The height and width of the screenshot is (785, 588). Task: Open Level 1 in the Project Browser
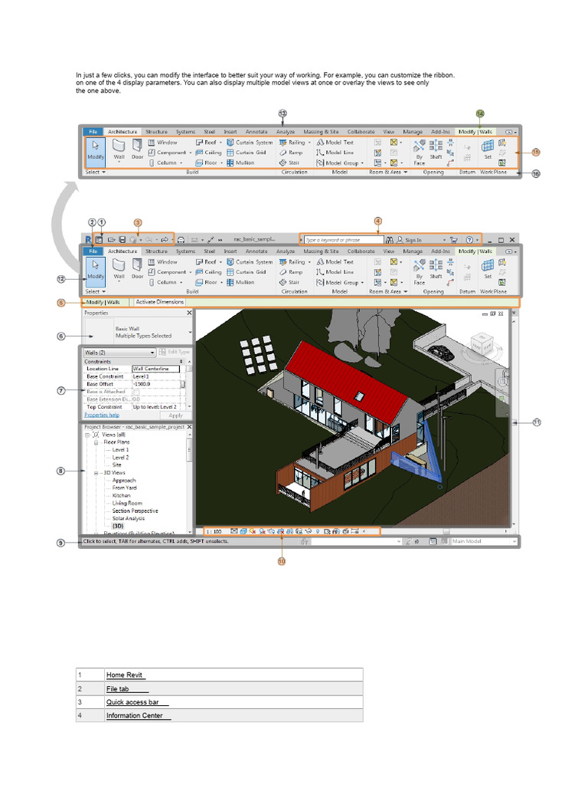[120, 449]
